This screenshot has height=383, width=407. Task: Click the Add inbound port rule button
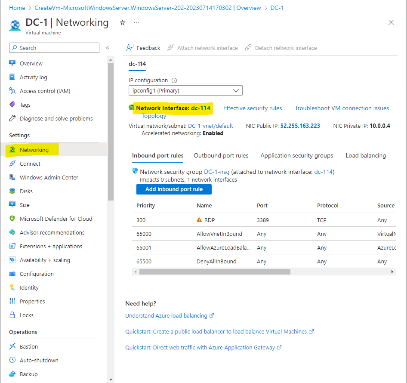click(x=174, y=189)
